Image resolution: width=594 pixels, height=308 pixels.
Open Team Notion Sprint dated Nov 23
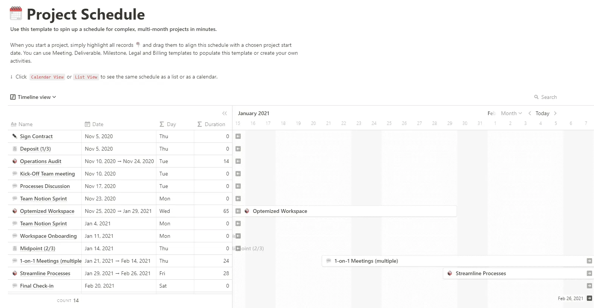tap(43, 199)
